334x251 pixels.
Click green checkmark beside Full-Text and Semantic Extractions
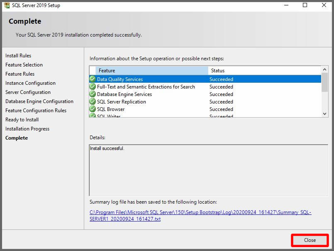[x=93, y=87]
